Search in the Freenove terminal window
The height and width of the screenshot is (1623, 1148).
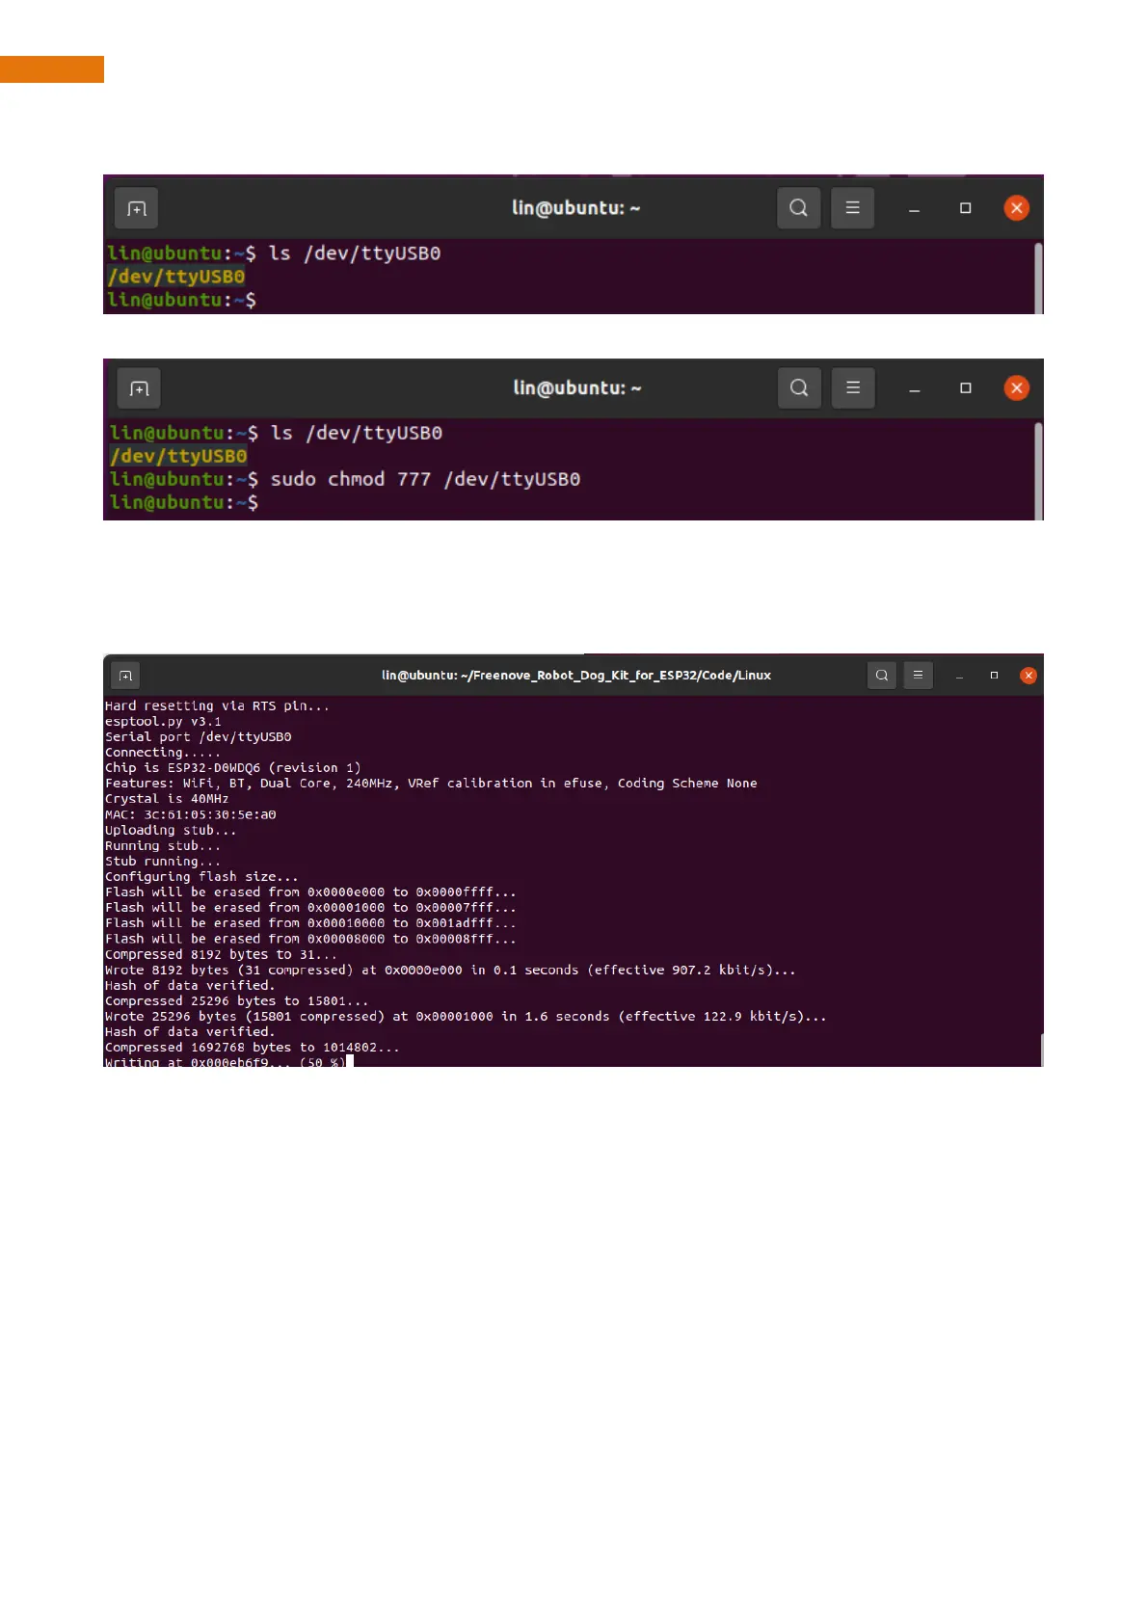tap(881, 676)
